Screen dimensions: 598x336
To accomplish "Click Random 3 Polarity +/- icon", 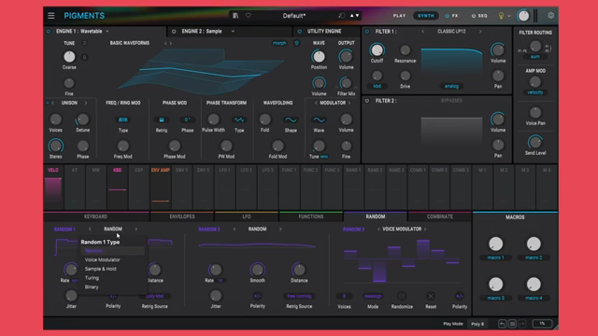I will 460,296.
